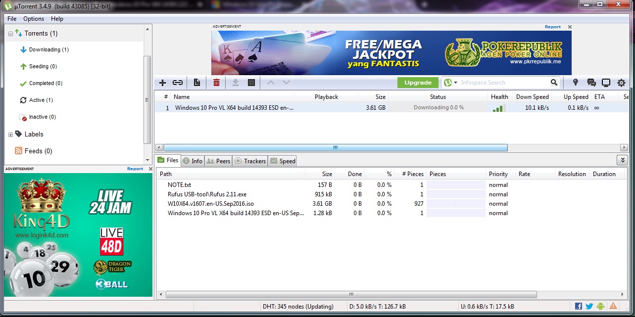Image resolution: width=635 pixels, height=317 pixels.
Task: Create a new torrent
Action: click(196, 83)
